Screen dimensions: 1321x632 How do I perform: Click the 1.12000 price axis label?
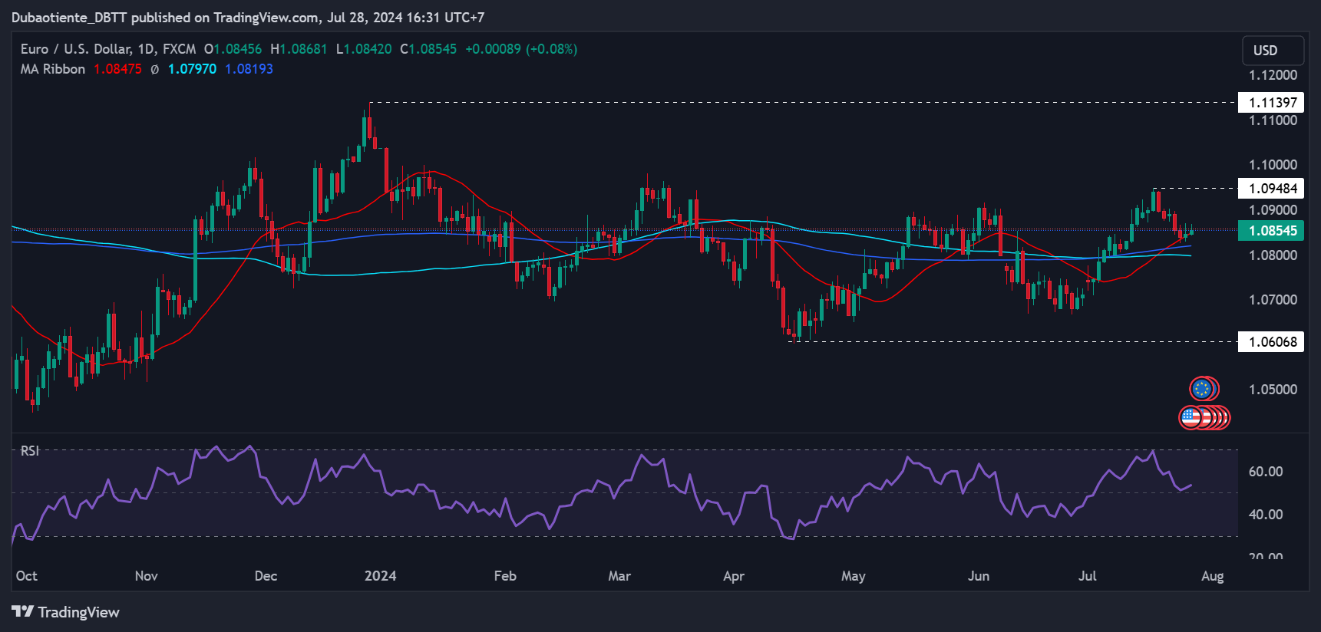click(x=1273, y=75)
